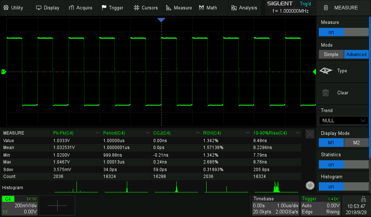Click the circular reset statistics icon

click(x=310, y=186)
